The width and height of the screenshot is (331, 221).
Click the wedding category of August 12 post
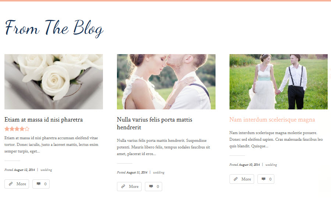(x=46, y=170)
